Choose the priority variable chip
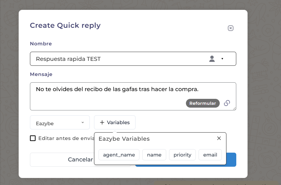The width and height of the screenshot is (281, 185). point(182,155)
